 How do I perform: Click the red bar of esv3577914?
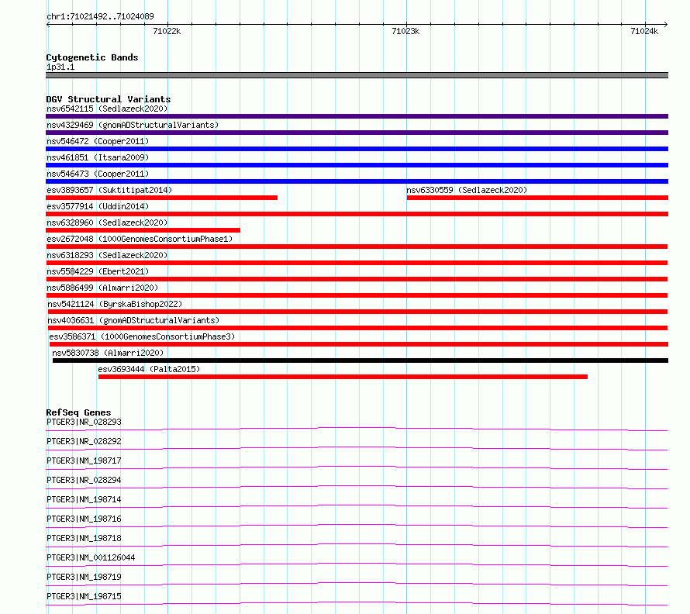[x=357, y=214]
